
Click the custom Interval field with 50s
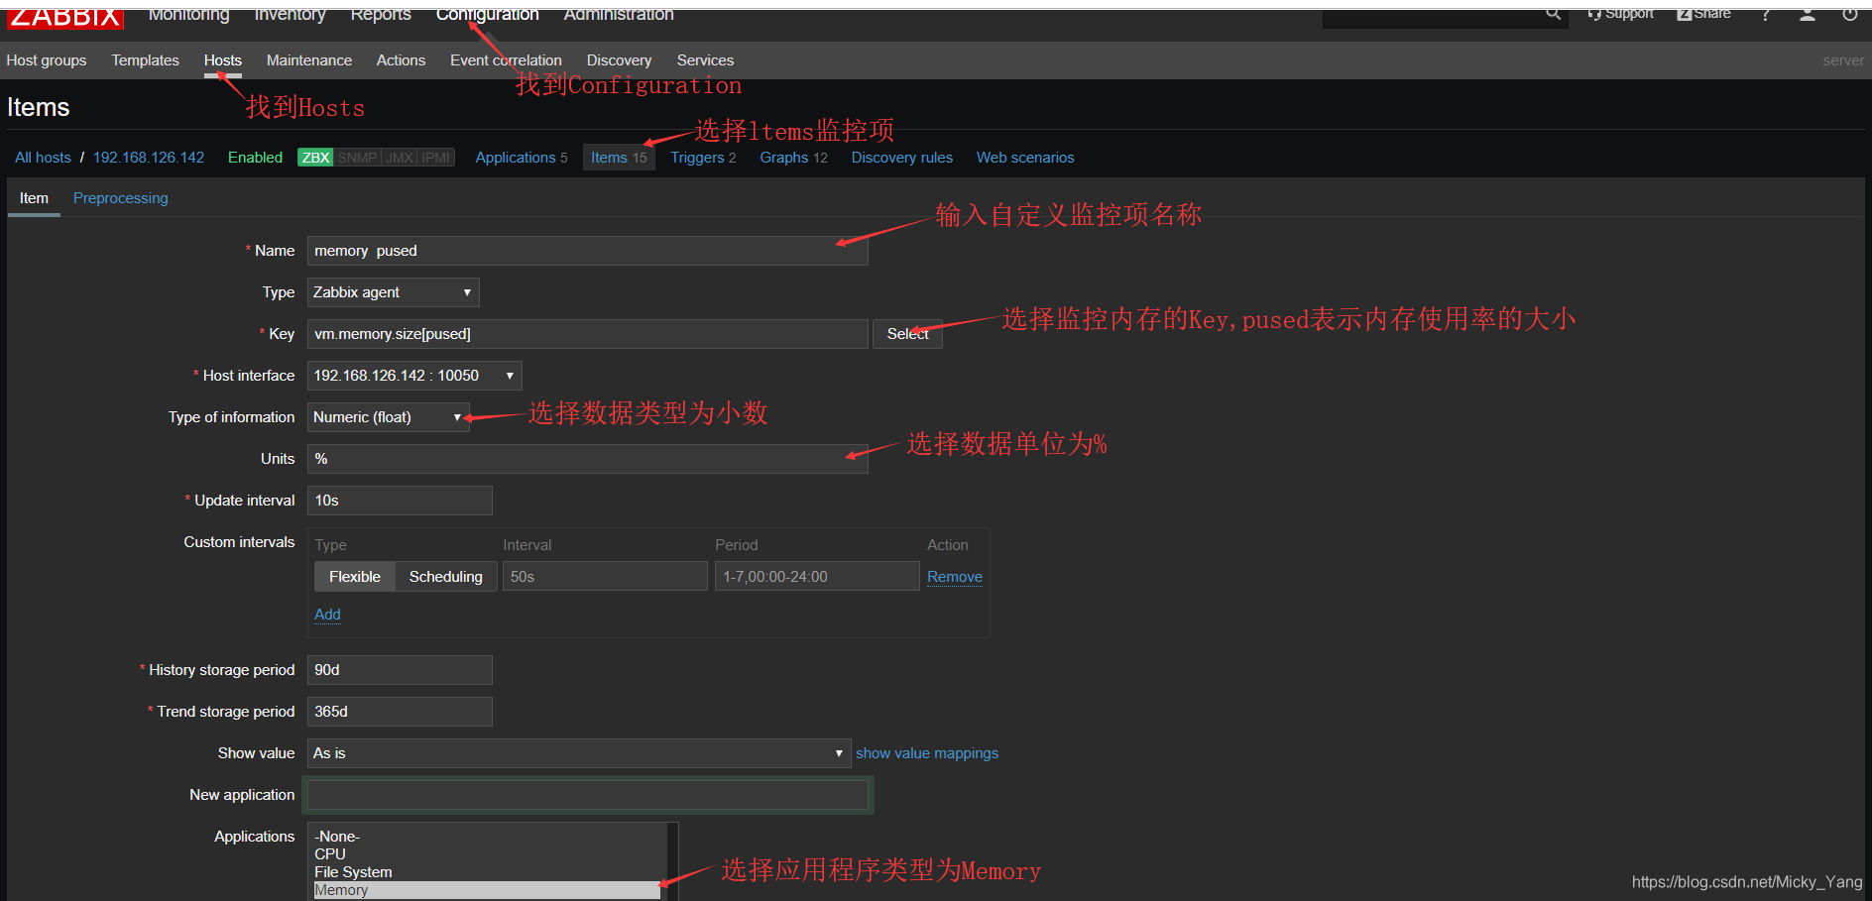coord(605,577)
